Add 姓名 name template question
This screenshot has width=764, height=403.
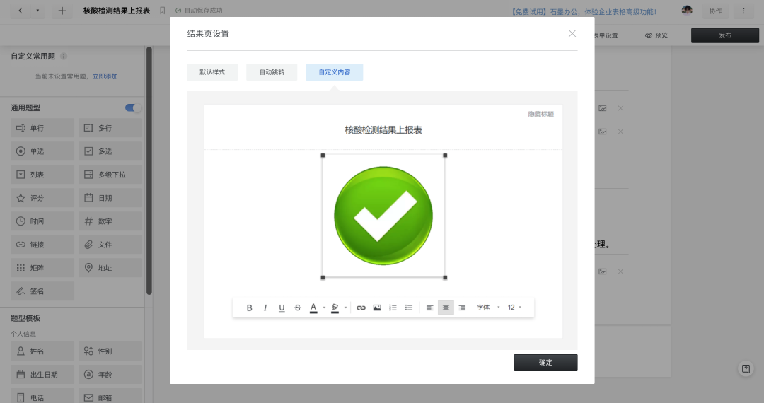42,351
